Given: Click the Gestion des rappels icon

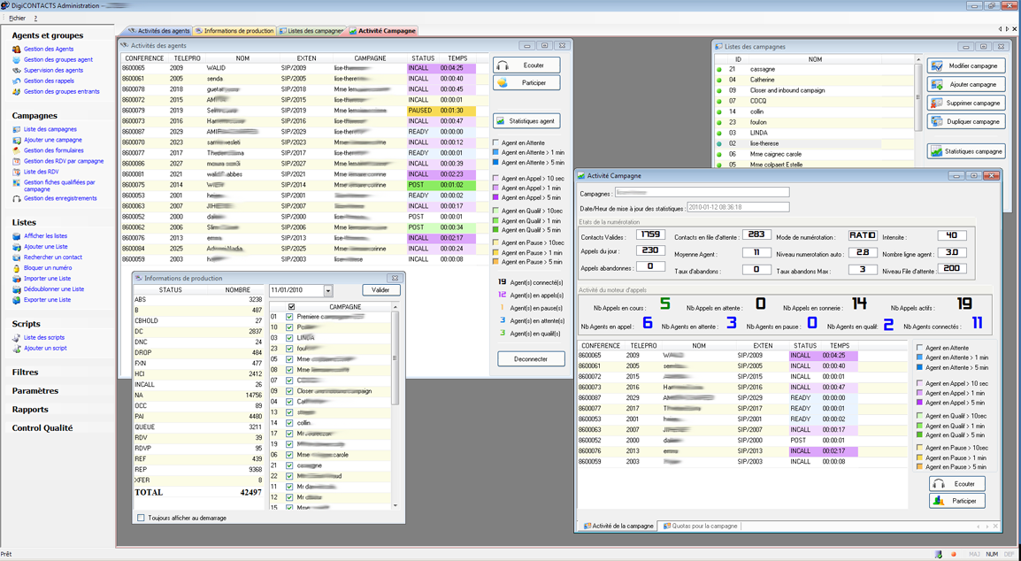Looking at the screenshot, I should (x=16, y=81).
